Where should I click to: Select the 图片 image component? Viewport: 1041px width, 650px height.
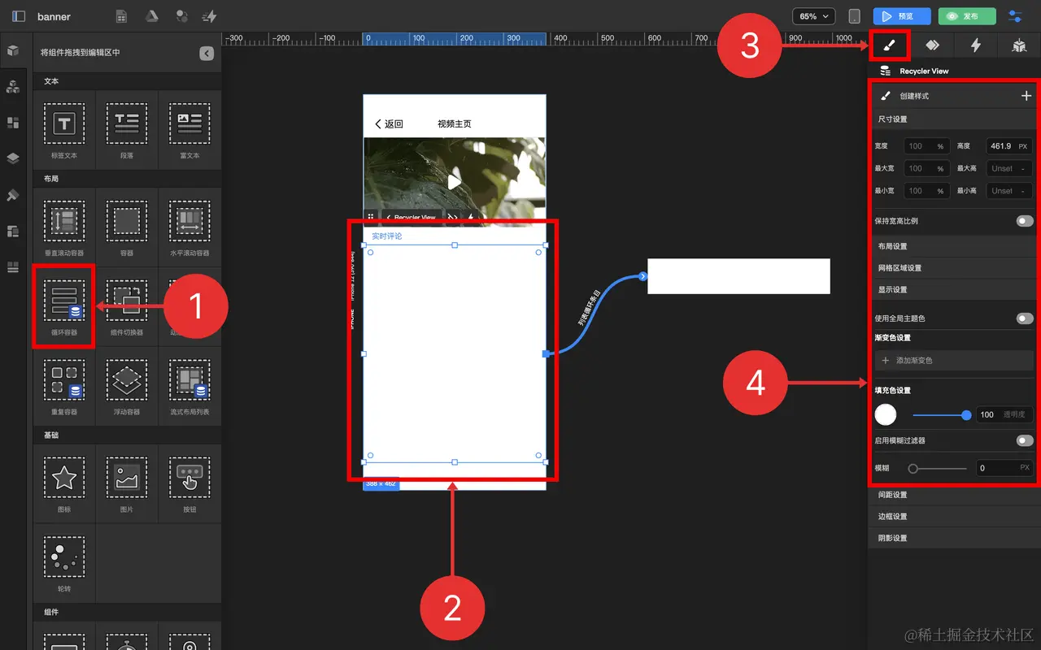[127, 483]
